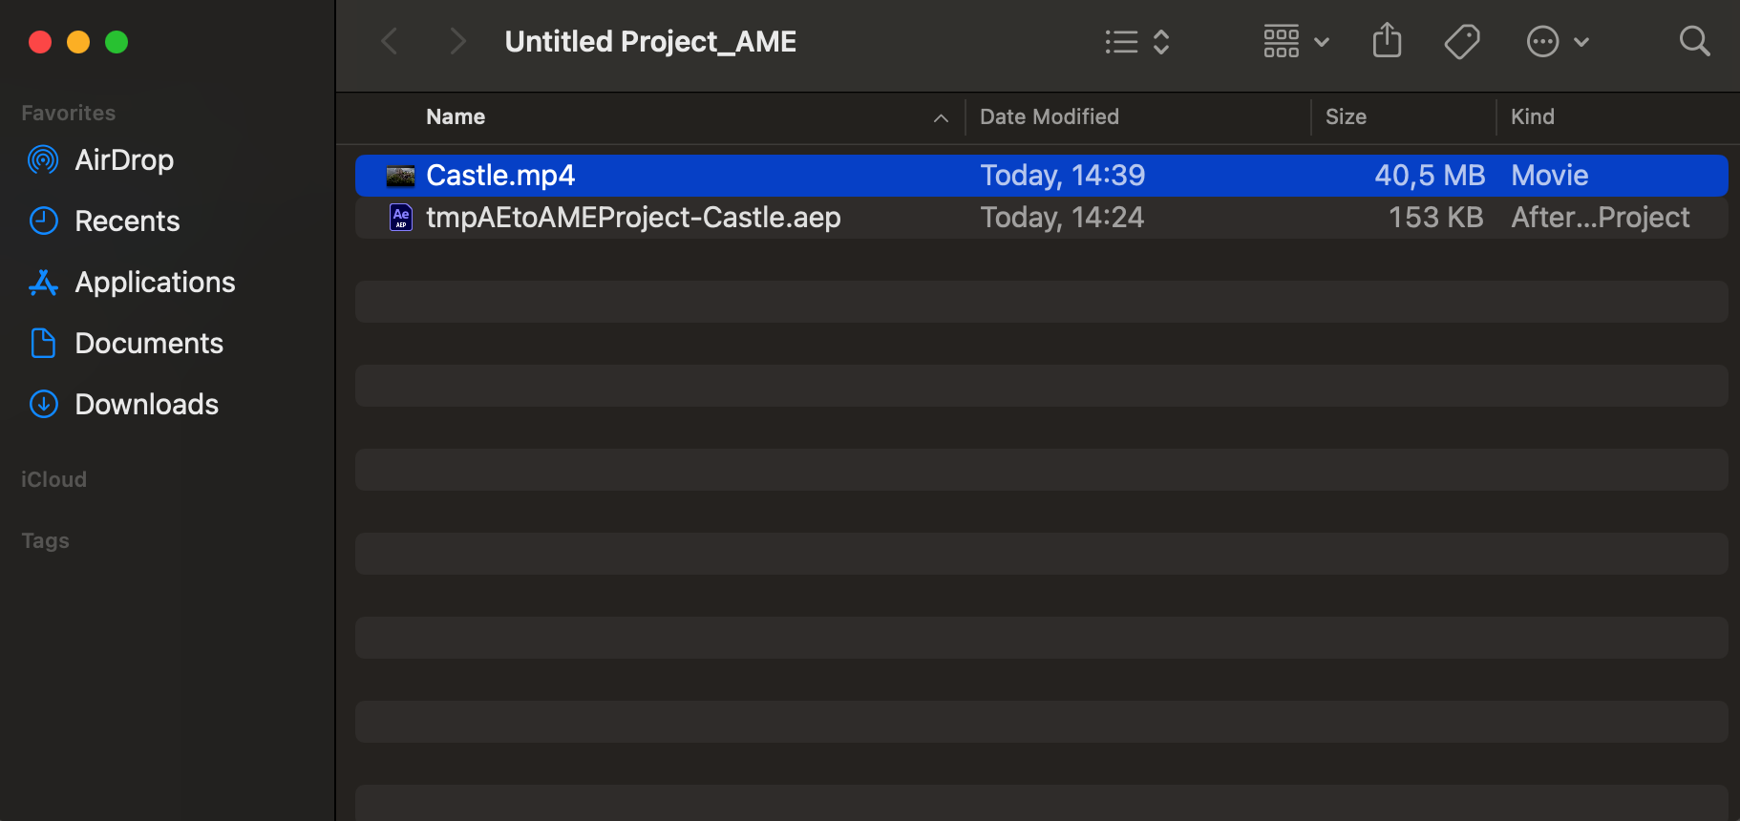Open the Edit Tags toolbar icon

click(x=1461, y=41)
